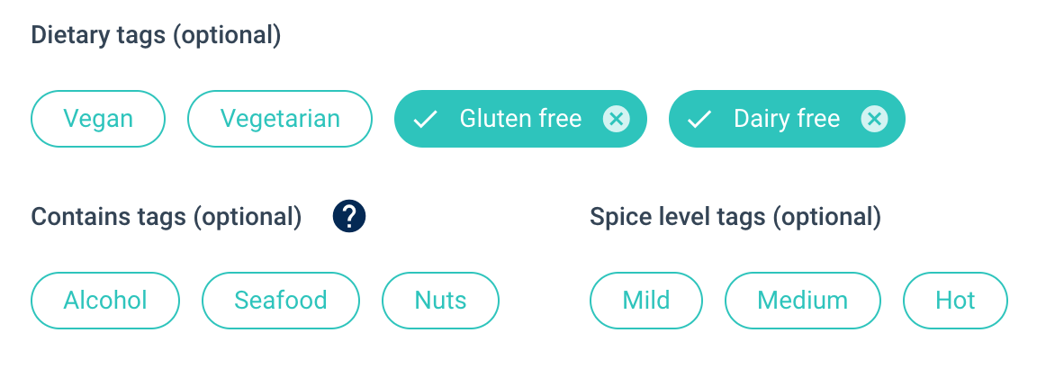
Task: Click the Spice level tags heading
Action: (x=678, y=217)
